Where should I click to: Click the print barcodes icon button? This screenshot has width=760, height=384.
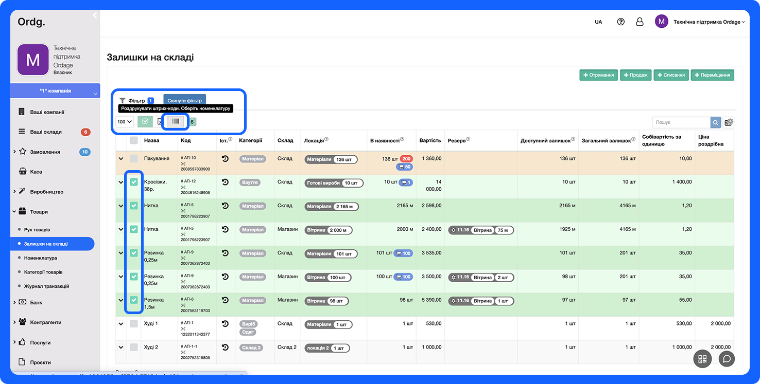177,122
